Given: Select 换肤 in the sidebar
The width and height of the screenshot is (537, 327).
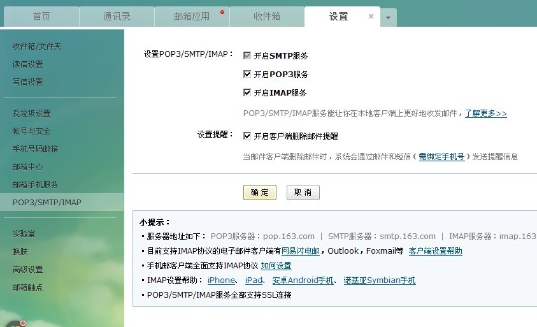Looking at the screenshot, I should click(20, 252).
